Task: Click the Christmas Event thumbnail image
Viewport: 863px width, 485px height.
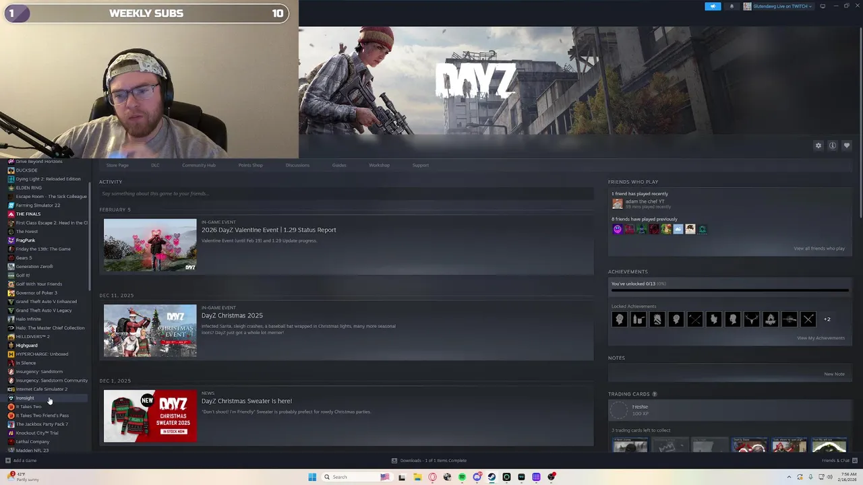Action: tap(150, 331)
